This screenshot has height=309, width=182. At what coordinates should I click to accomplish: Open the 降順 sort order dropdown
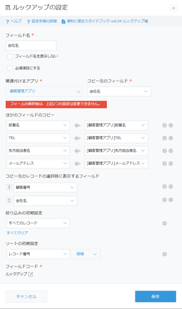pyautogui.click(x=85, y=254)
